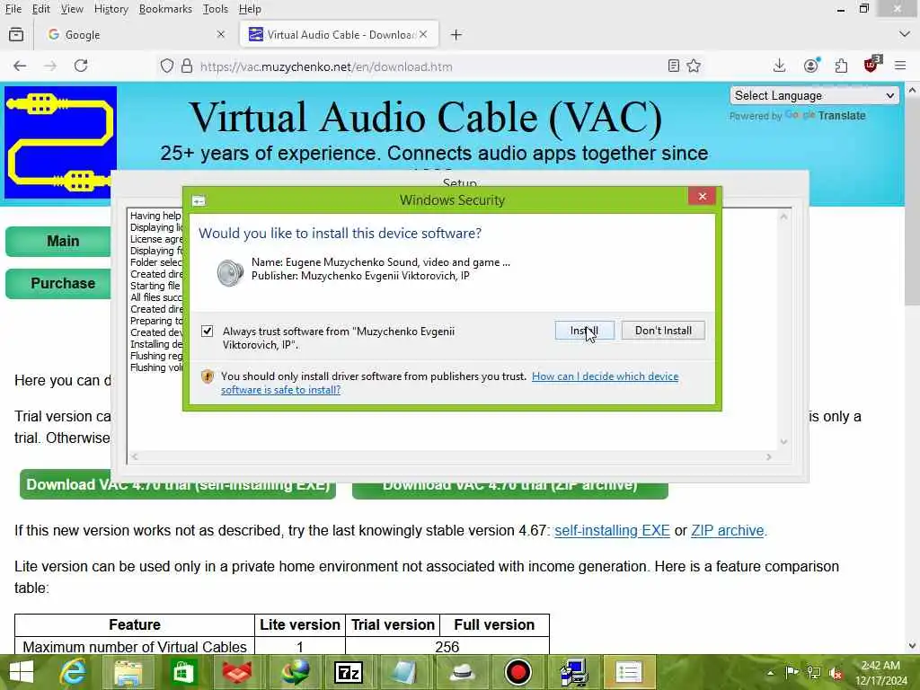Open the File menu
The image size is (920, 690).
(x=13, y=9)
